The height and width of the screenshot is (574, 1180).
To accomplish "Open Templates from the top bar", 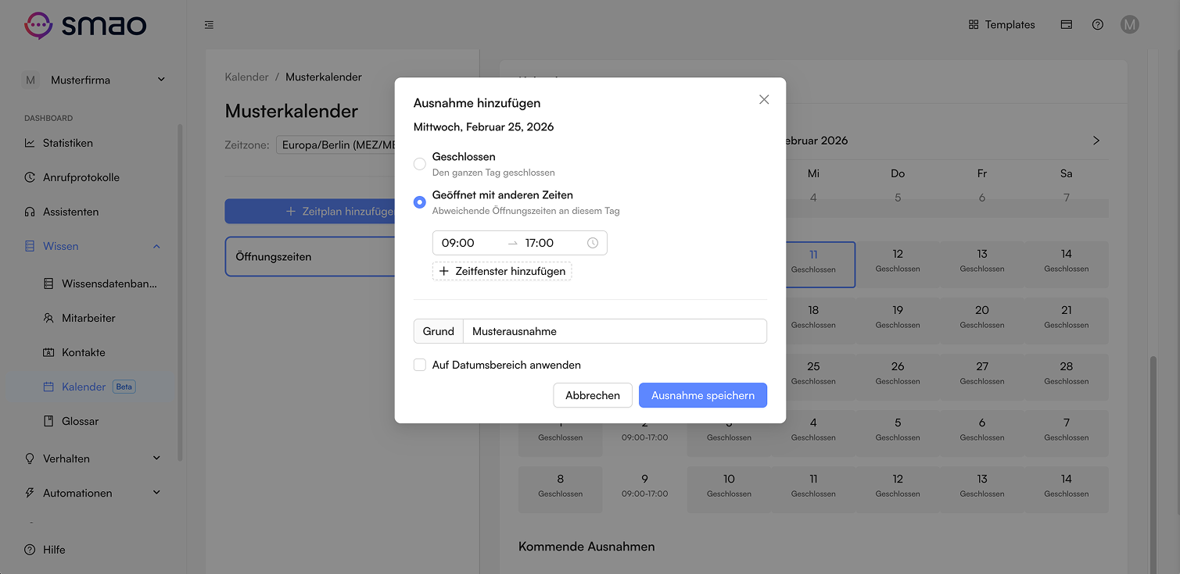I will click(1001, 24).
